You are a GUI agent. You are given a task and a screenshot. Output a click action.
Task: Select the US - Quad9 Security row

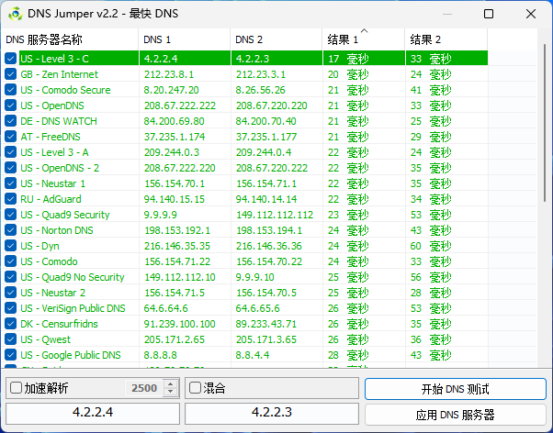pyautogui.click(x=246, y=215)
